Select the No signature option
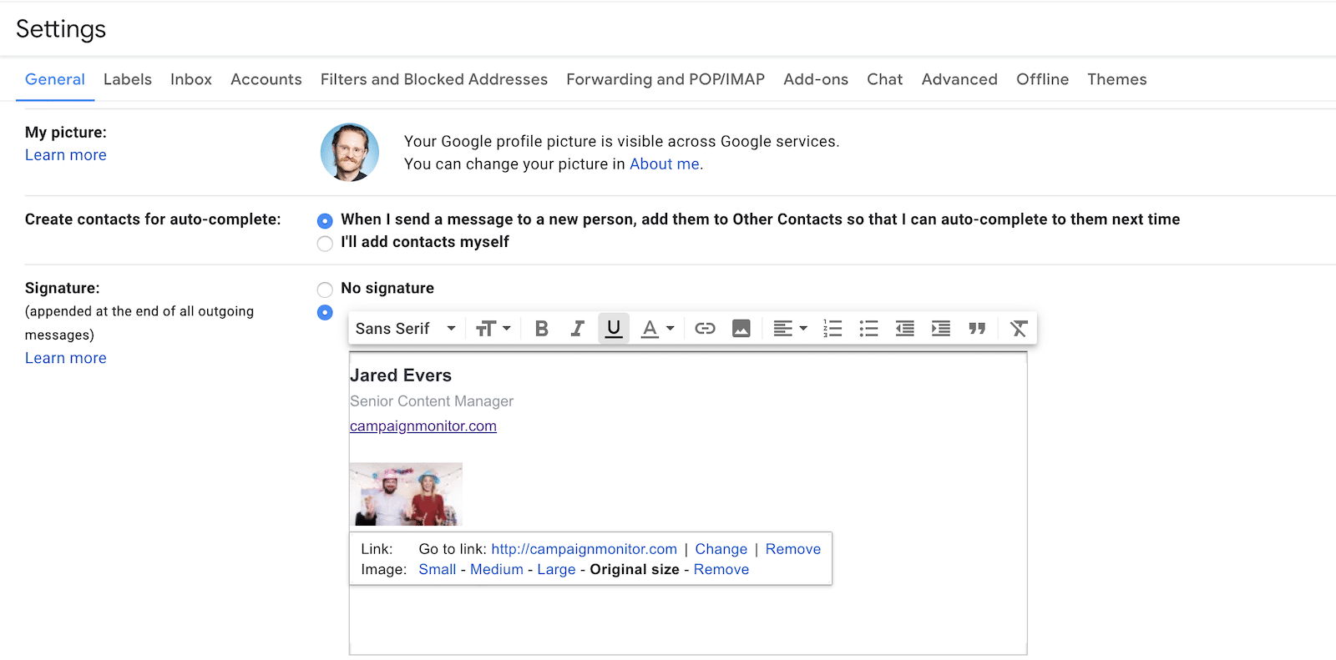 tap(325, 290)
